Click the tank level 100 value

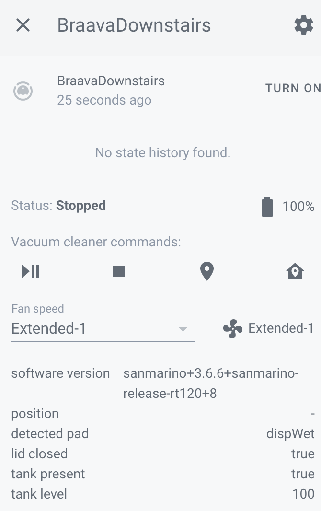click(x=303, y=494)
